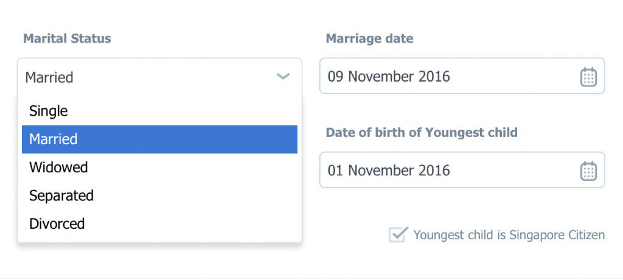Collapse the Marital Status dropdown using its chevron
Image resolution: width=623 pixels, height=280 pixels.
pyautogui.click(x=283, y=77)
